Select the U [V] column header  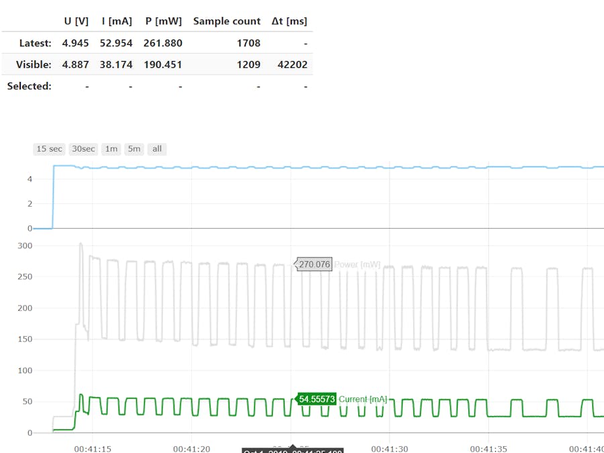[76, 21]
